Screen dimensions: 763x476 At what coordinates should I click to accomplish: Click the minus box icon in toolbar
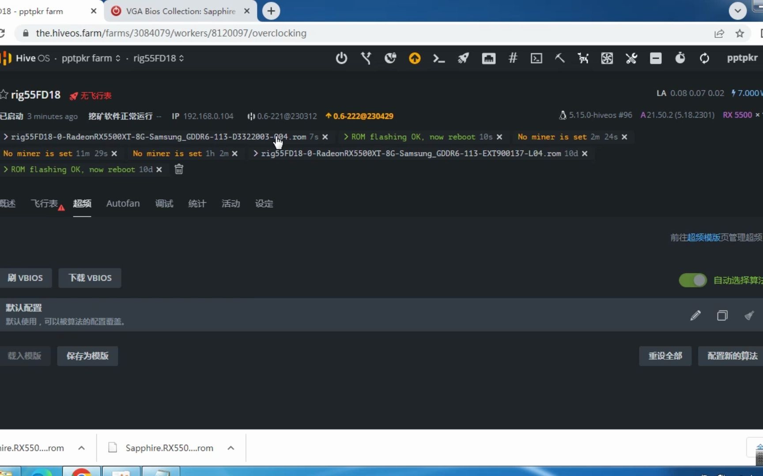[x=656, y=58]
